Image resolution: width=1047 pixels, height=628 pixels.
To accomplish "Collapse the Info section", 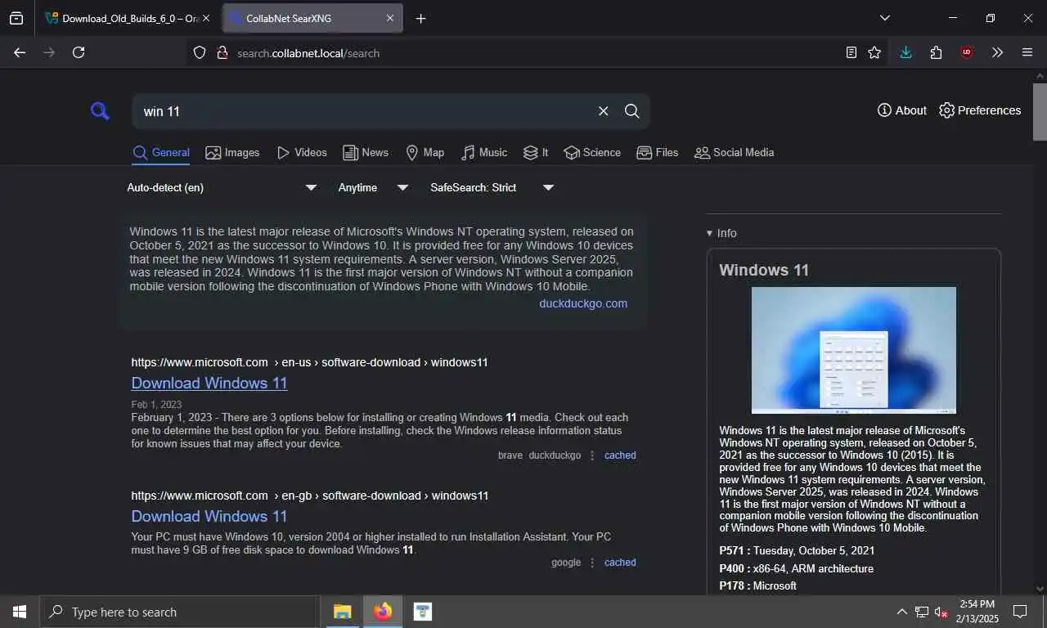I will (x=721, y=233).
